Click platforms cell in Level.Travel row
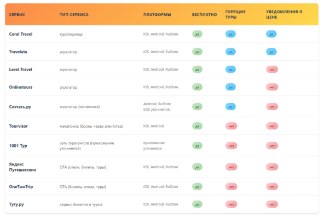 pyautogui.click(x=160, y=69)
